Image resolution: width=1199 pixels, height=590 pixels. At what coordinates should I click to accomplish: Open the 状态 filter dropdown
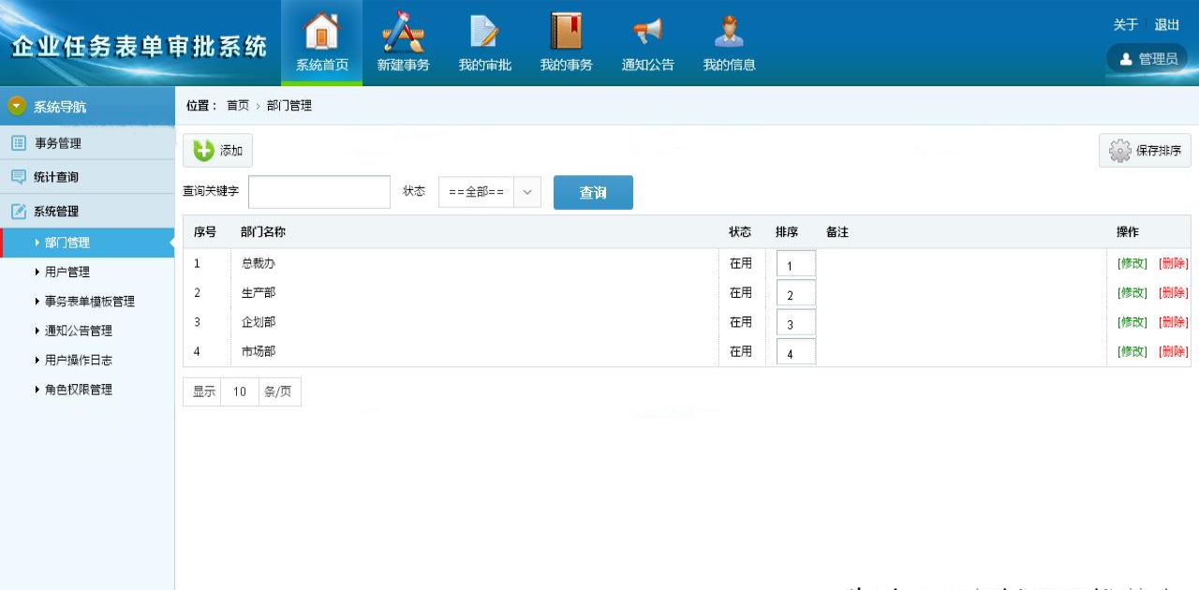[489, 192]
